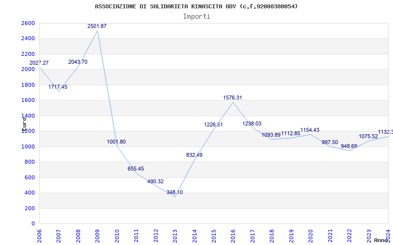Click the 2019 year label on the x-axis

291,236
